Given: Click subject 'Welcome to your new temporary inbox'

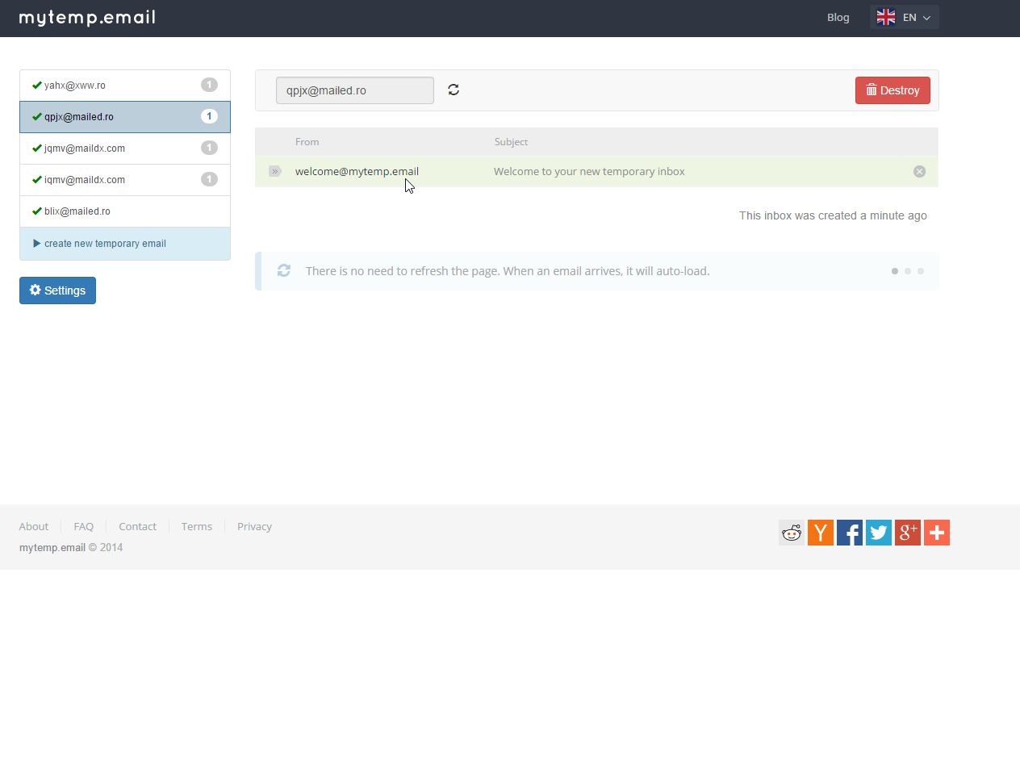Looking at the screenshot, I should (x=589, y=171).
